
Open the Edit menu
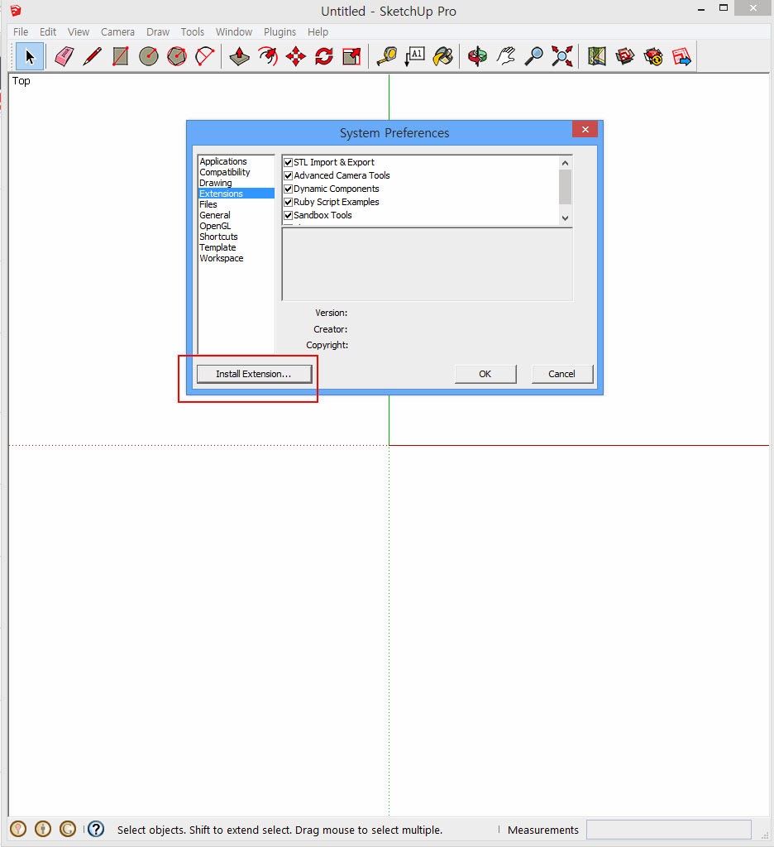[48, 32]
